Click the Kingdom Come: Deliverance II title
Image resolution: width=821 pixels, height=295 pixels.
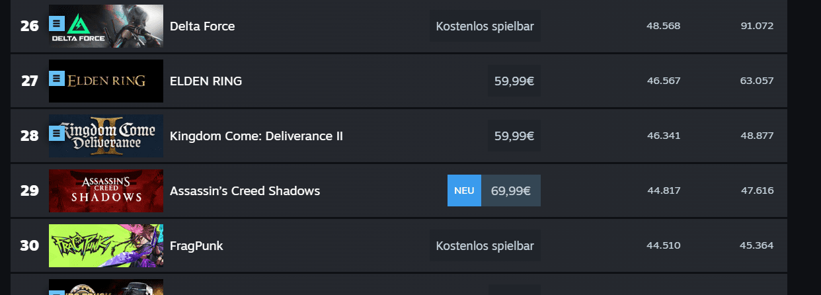[256, 136]
